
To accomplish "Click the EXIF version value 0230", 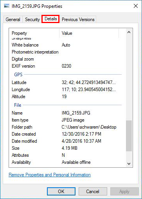I will tap(67, 66).
